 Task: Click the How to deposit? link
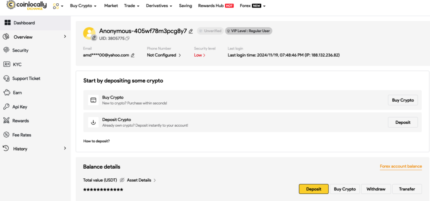[97, 141]
